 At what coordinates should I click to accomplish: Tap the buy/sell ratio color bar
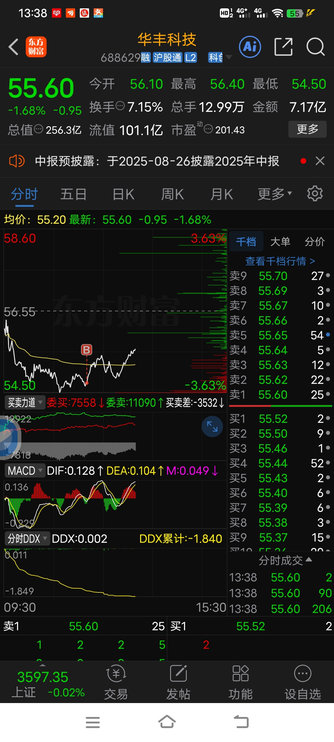click(280, 406)
